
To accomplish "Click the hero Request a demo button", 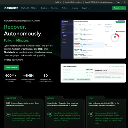I will point(11,67).
